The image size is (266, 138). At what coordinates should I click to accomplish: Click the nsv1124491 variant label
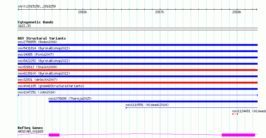[249, 111]
